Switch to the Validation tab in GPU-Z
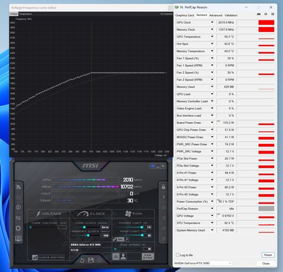Screen dimensions: 283x272 [231, 15]
